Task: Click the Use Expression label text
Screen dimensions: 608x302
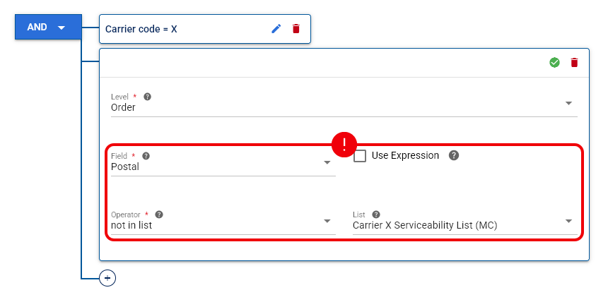Action: tap(405, 155)
